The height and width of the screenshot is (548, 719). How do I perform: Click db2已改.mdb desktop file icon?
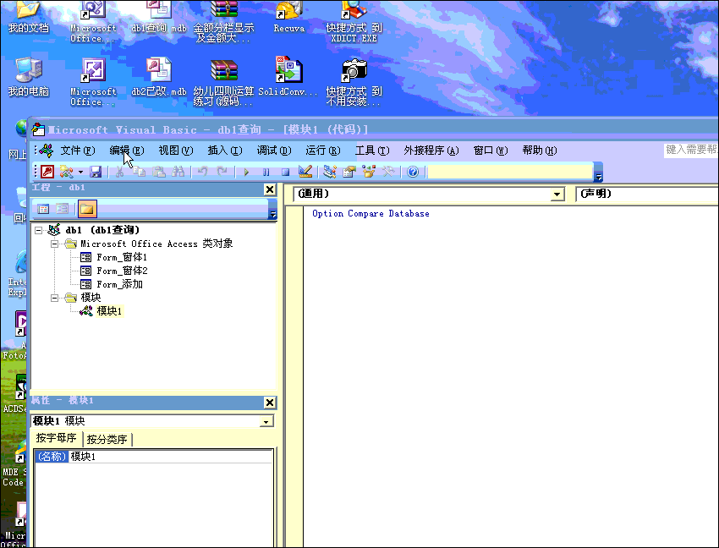point(159,77)
